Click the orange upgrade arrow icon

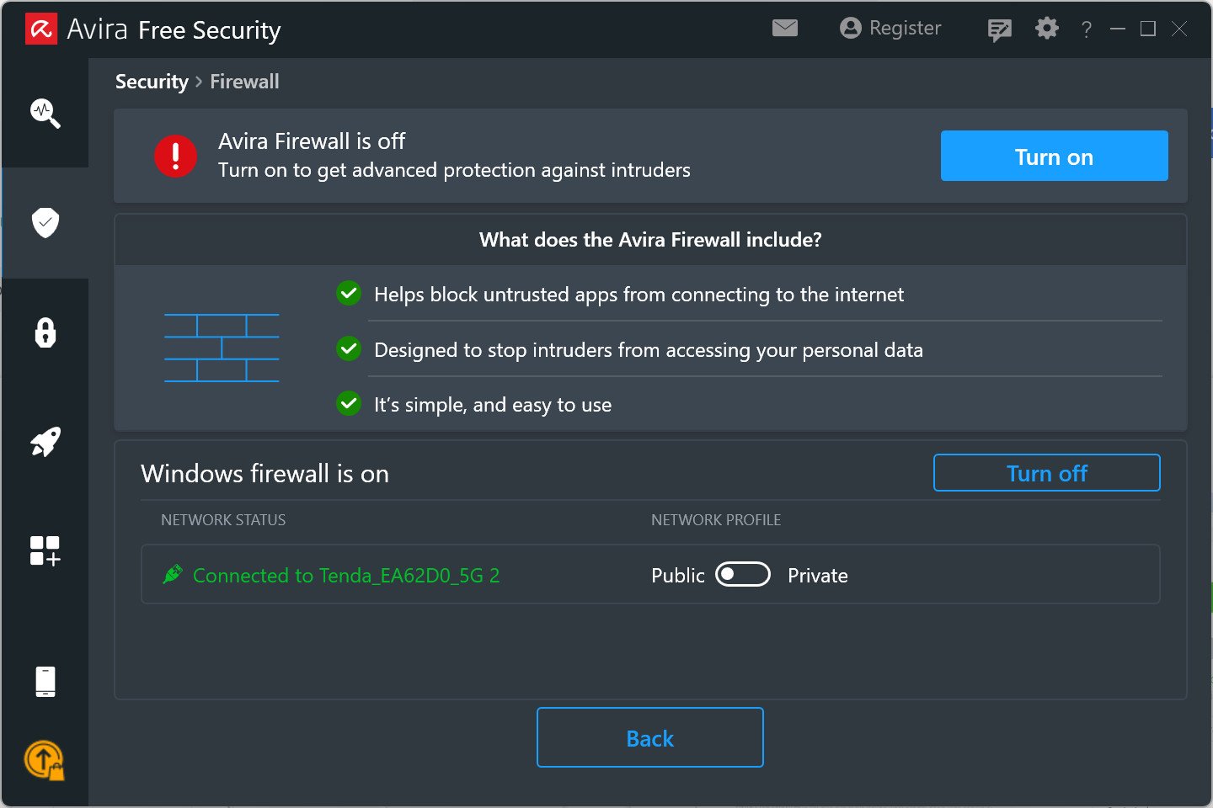point(44,759)
